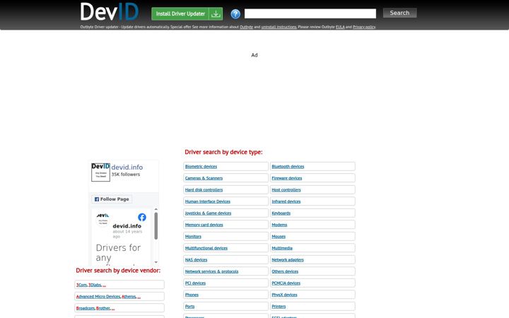Open Keyboards category
509x318 pixels.
coord(281,213)
